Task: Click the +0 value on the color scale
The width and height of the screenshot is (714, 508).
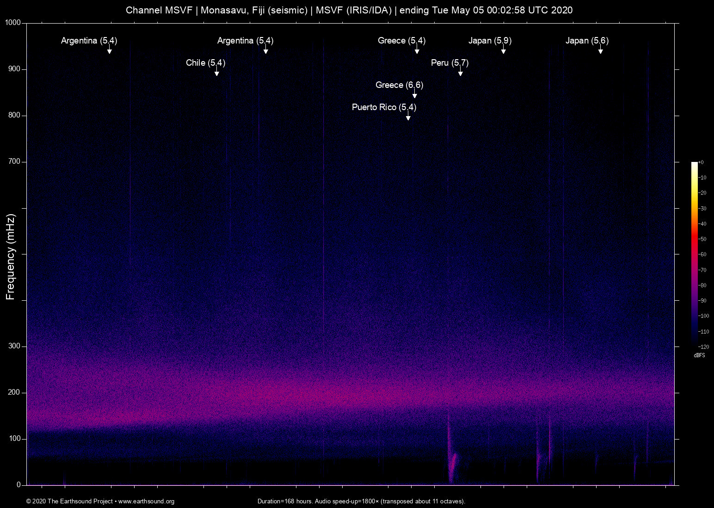Action: pyautogui.click(x=701, y=162)
